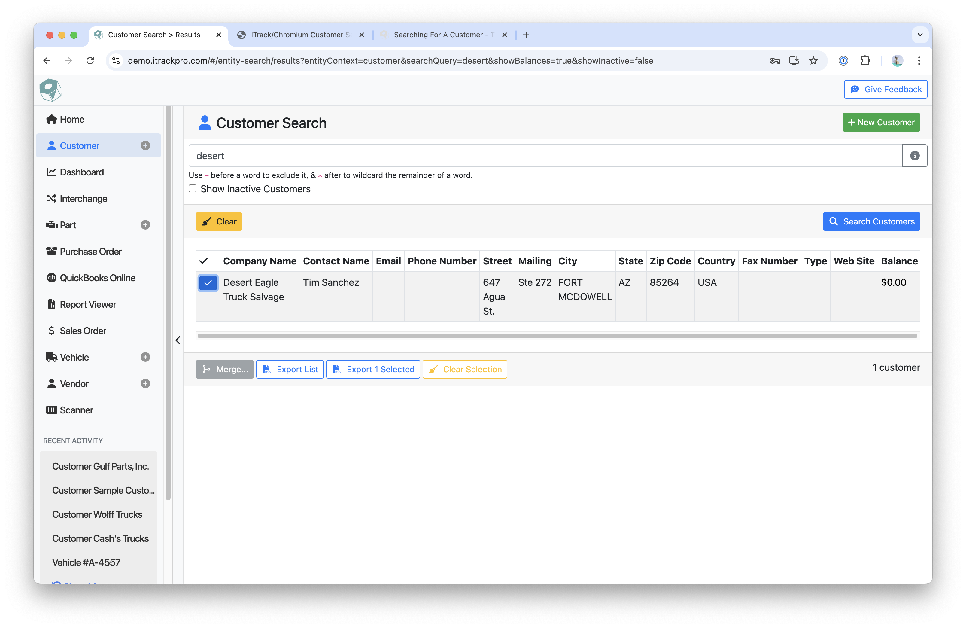Expand browser tab search dropdown arrow

click(920, 35)
